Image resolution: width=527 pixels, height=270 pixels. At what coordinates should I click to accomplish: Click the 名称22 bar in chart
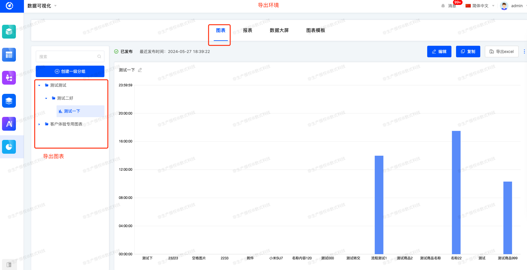456,192
